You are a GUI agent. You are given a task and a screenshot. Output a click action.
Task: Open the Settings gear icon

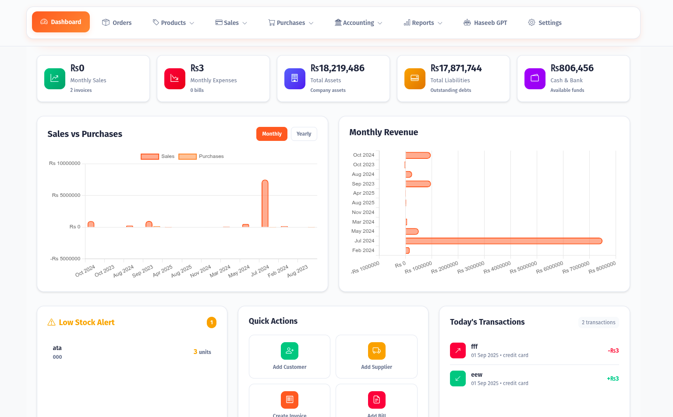pyautogui.click(x=531, y=22)
